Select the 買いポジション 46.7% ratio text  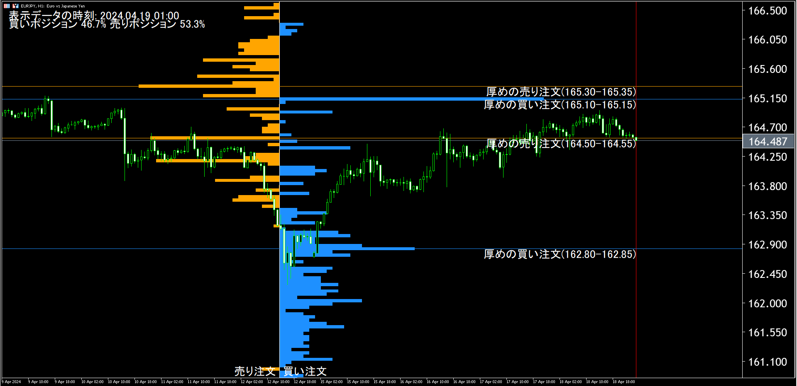click(x=58, y=24)
